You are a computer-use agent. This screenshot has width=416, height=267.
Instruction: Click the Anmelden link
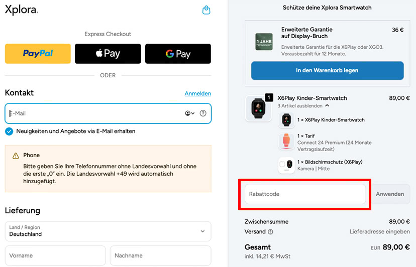click(x=198, y=93)
